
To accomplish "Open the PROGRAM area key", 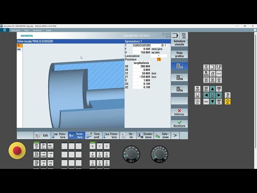I will coord(212,67).
